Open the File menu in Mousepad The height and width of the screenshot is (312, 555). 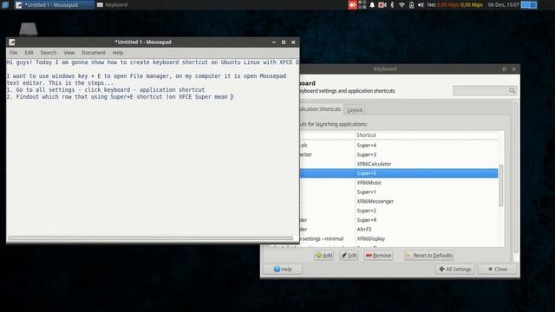tap(14, 53)
